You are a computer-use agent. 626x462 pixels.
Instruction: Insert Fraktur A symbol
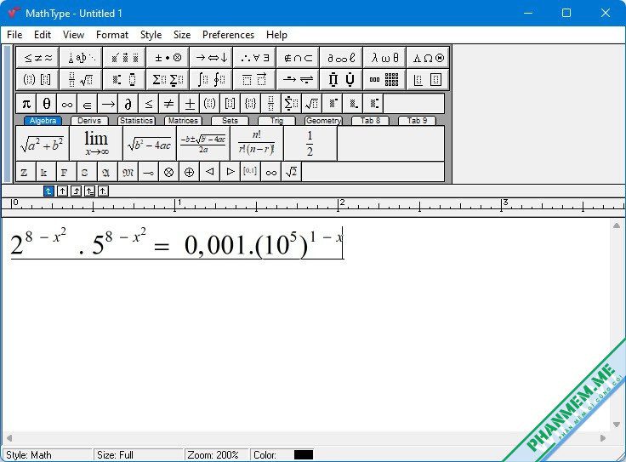pos(107,172)
